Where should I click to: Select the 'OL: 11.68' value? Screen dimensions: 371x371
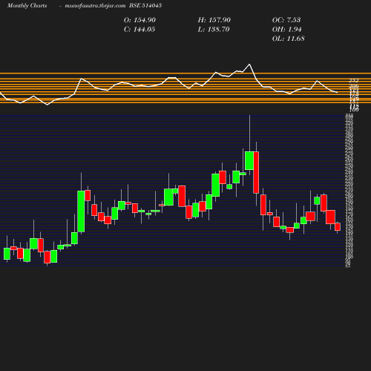[x=289, y=39]
